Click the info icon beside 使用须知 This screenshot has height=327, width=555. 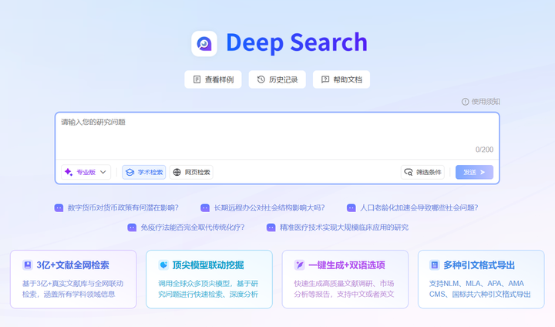[465, 102]
